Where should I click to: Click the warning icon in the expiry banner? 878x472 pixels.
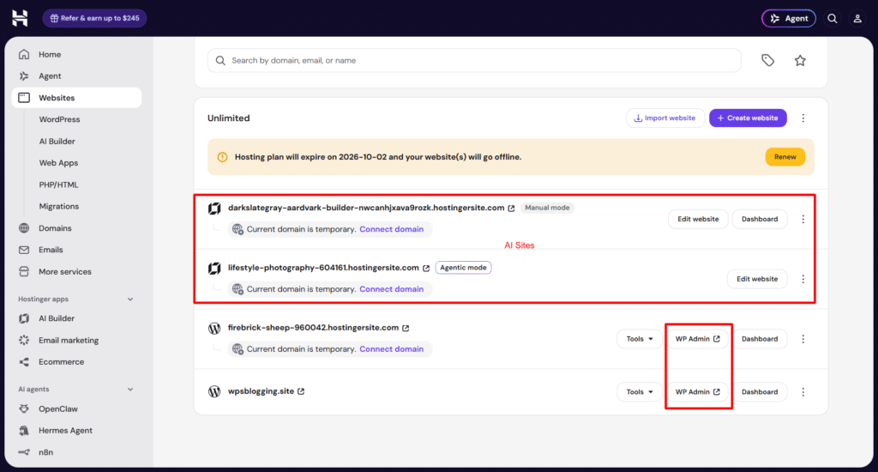coord(222,157)
